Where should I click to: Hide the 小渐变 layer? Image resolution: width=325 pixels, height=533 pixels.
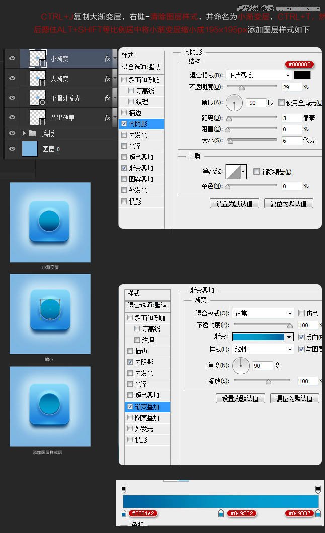coord(12,58)
